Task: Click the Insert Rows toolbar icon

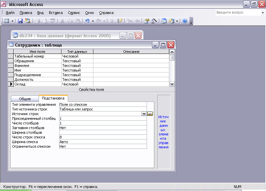Action: [129, 21]
